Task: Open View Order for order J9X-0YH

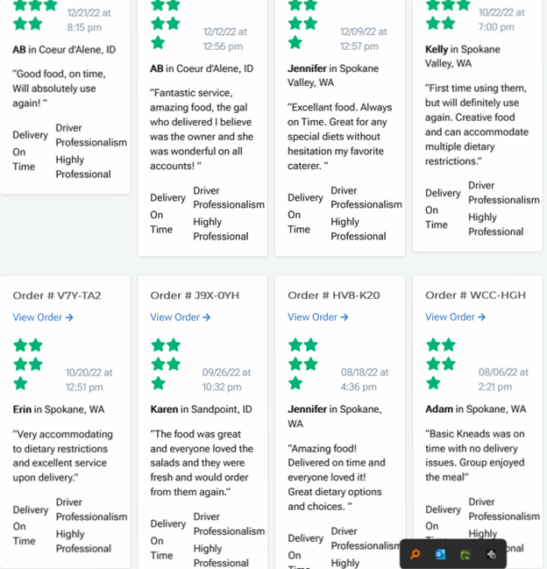Action: (181, 317)
